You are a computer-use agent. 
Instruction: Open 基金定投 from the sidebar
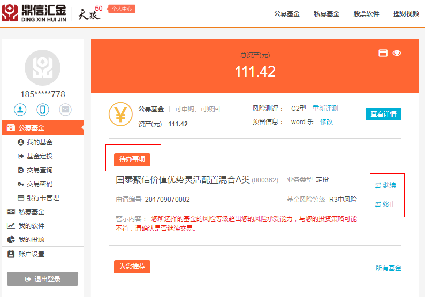pyautogui.click(x=39, y=156)
